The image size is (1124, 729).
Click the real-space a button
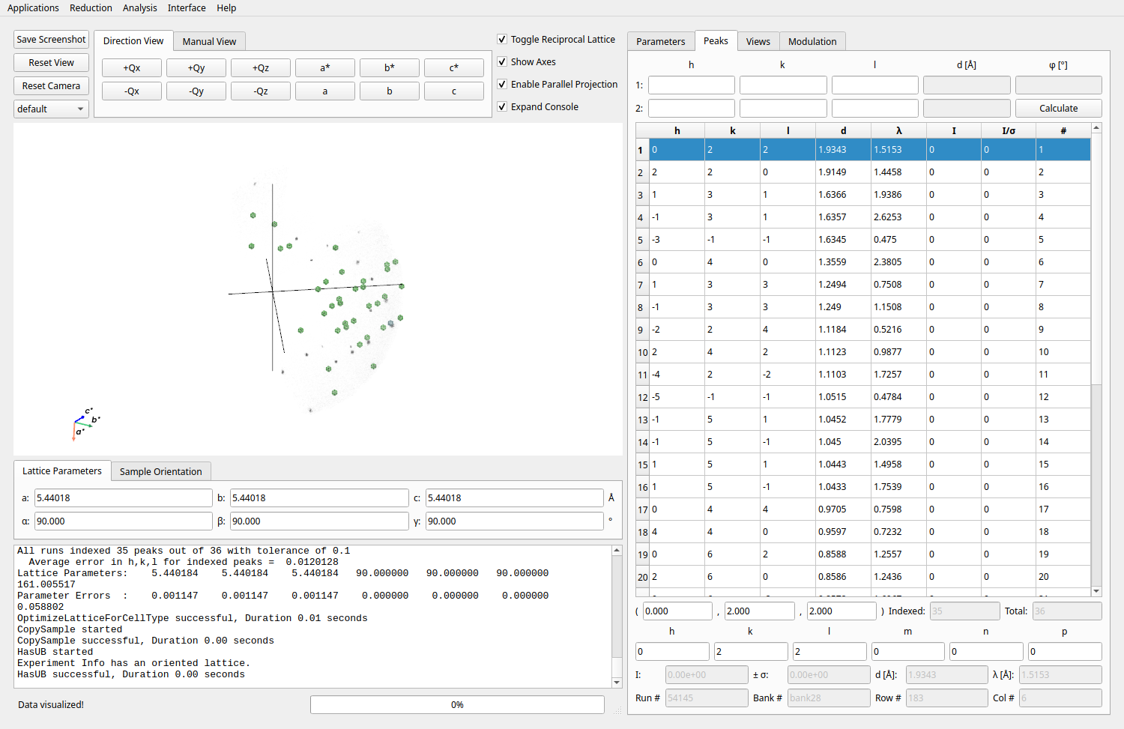325,91
